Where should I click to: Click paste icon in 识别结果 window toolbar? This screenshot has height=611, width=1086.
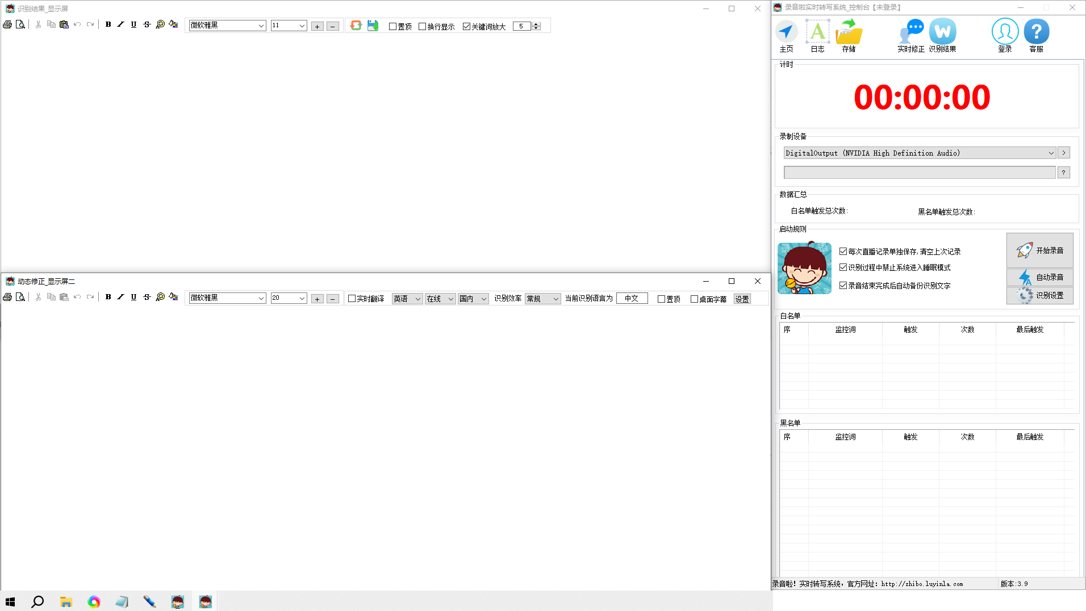[x=64, y=24]
